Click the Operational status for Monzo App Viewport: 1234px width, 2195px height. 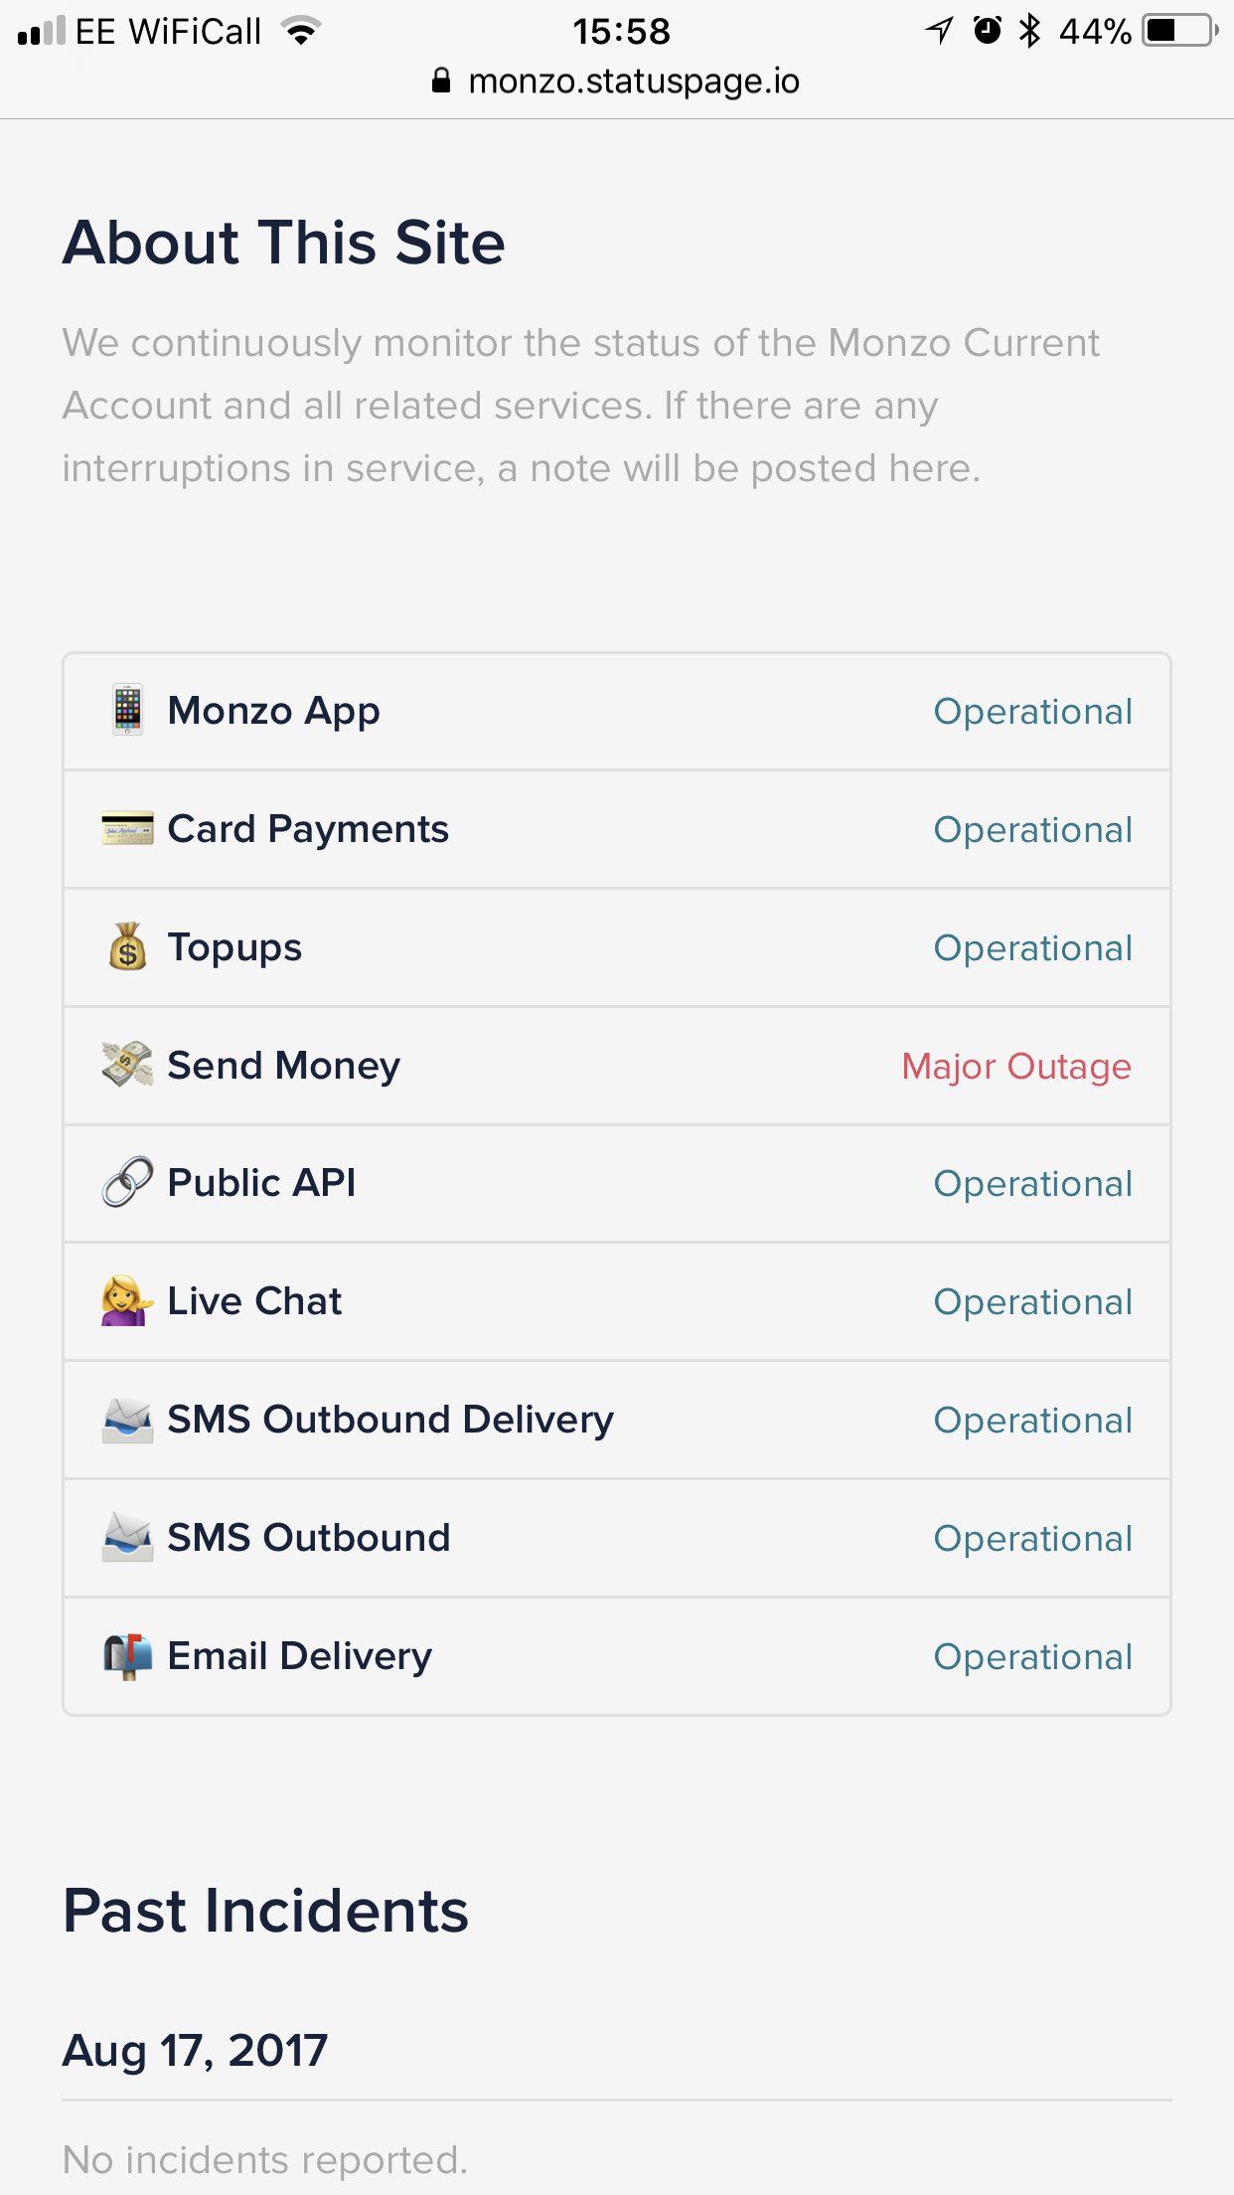[x=1032, y=712]
